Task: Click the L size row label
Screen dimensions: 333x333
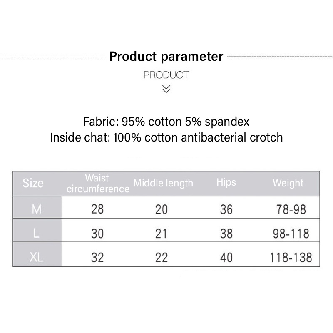Action: click(x=37, y=234)
